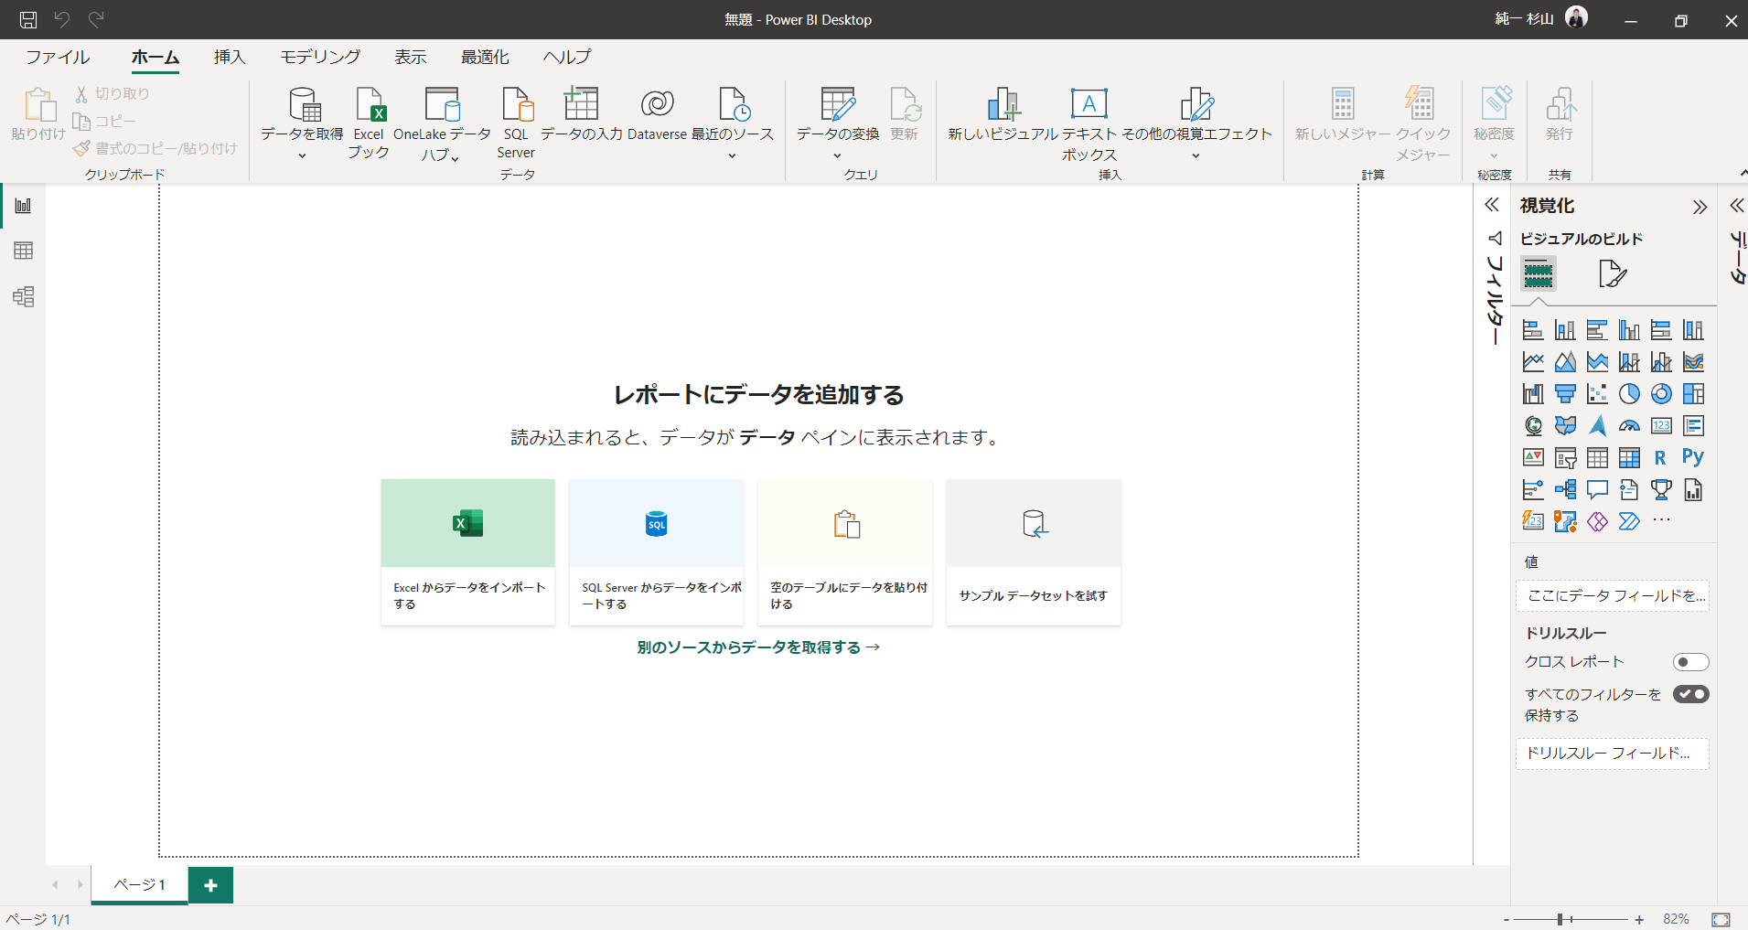Open the 最近のソース dropdown
The width and height of the screenshot is (1748, 930).
(x=732, y=155)
